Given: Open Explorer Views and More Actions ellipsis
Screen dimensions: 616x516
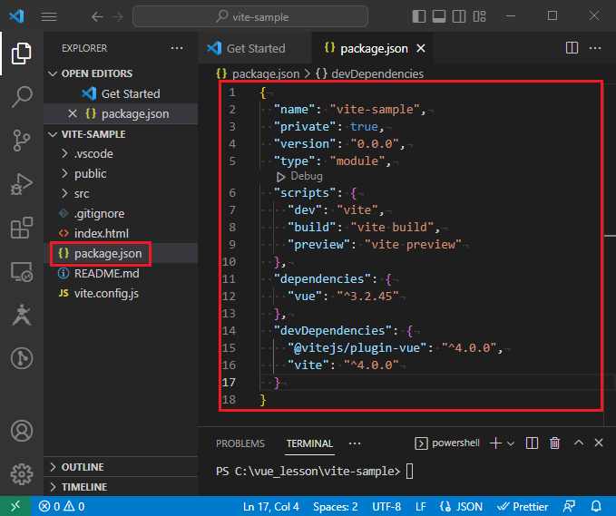Looking at the screenshot, I should pyautogui.click(x=177, y=48).
